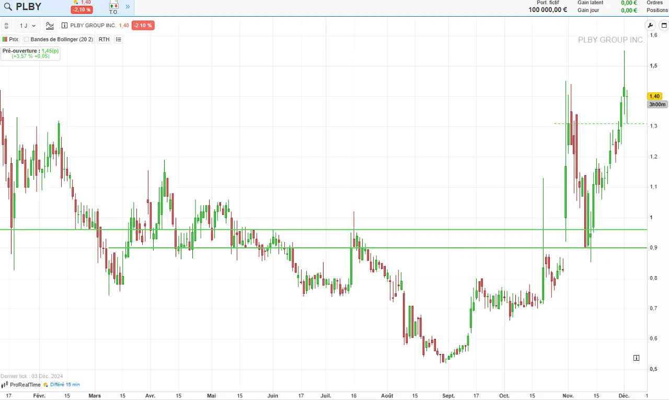Open the indicator list icon beside RTH
The width and height of the screenshot is (669, 400).
tap(119, 39)
